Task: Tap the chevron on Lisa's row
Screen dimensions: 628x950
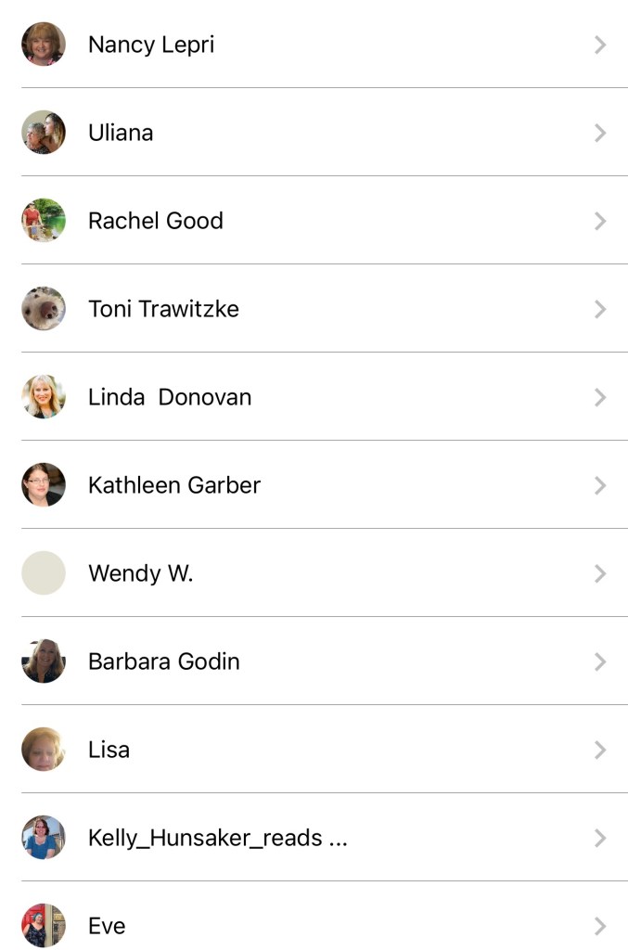Action: pos(600,750)
